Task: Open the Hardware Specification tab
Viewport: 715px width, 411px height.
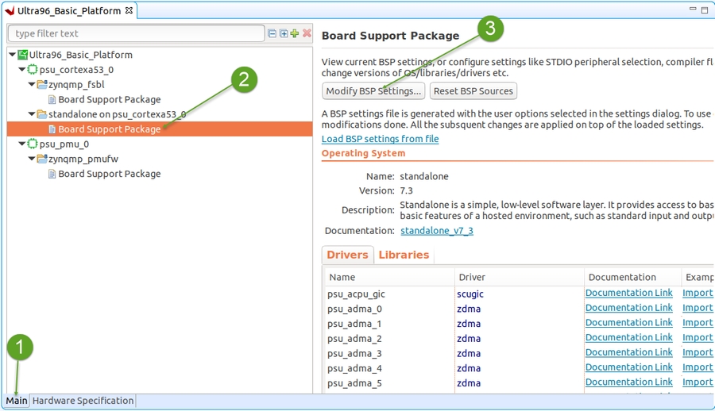Action: pyautogui.click(x=83, y=401)
